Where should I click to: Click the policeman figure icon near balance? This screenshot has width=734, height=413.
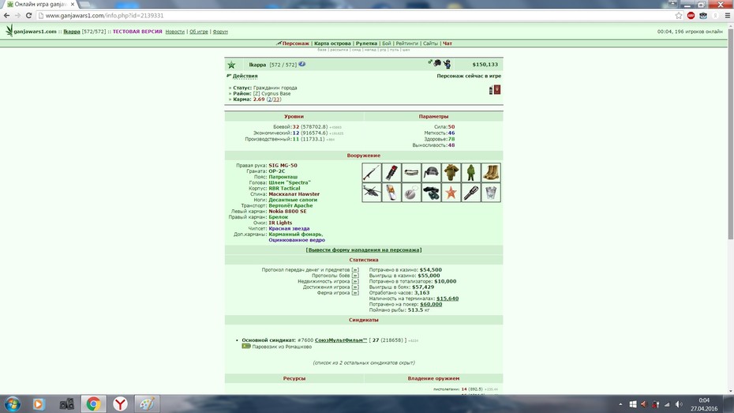(447, 64)
